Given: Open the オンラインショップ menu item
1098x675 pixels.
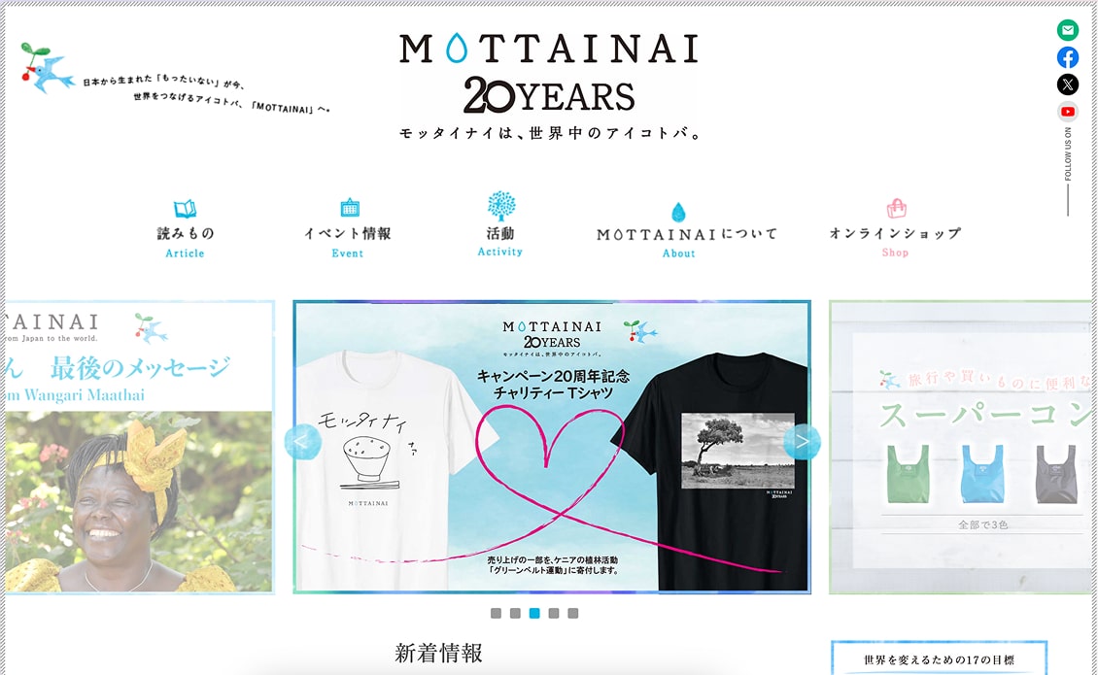Looking at the screenshot, I should (895, 241).
